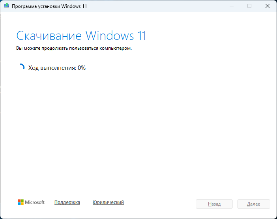Image resolution: width=277 pixels, height=219 pixels.
Task: Click 'Вы можете продолжать пользоваться компьютером.' text
Action: click(x=74, y=48)
